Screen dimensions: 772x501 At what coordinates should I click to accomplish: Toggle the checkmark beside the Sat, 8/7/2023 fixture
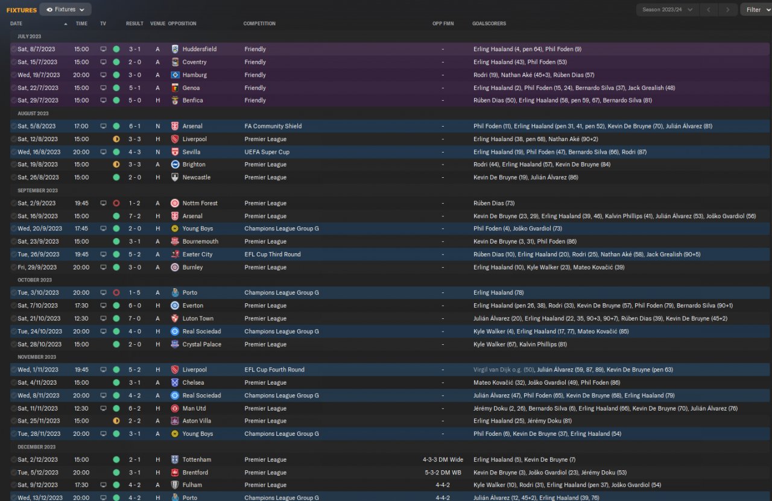[14, 49]
